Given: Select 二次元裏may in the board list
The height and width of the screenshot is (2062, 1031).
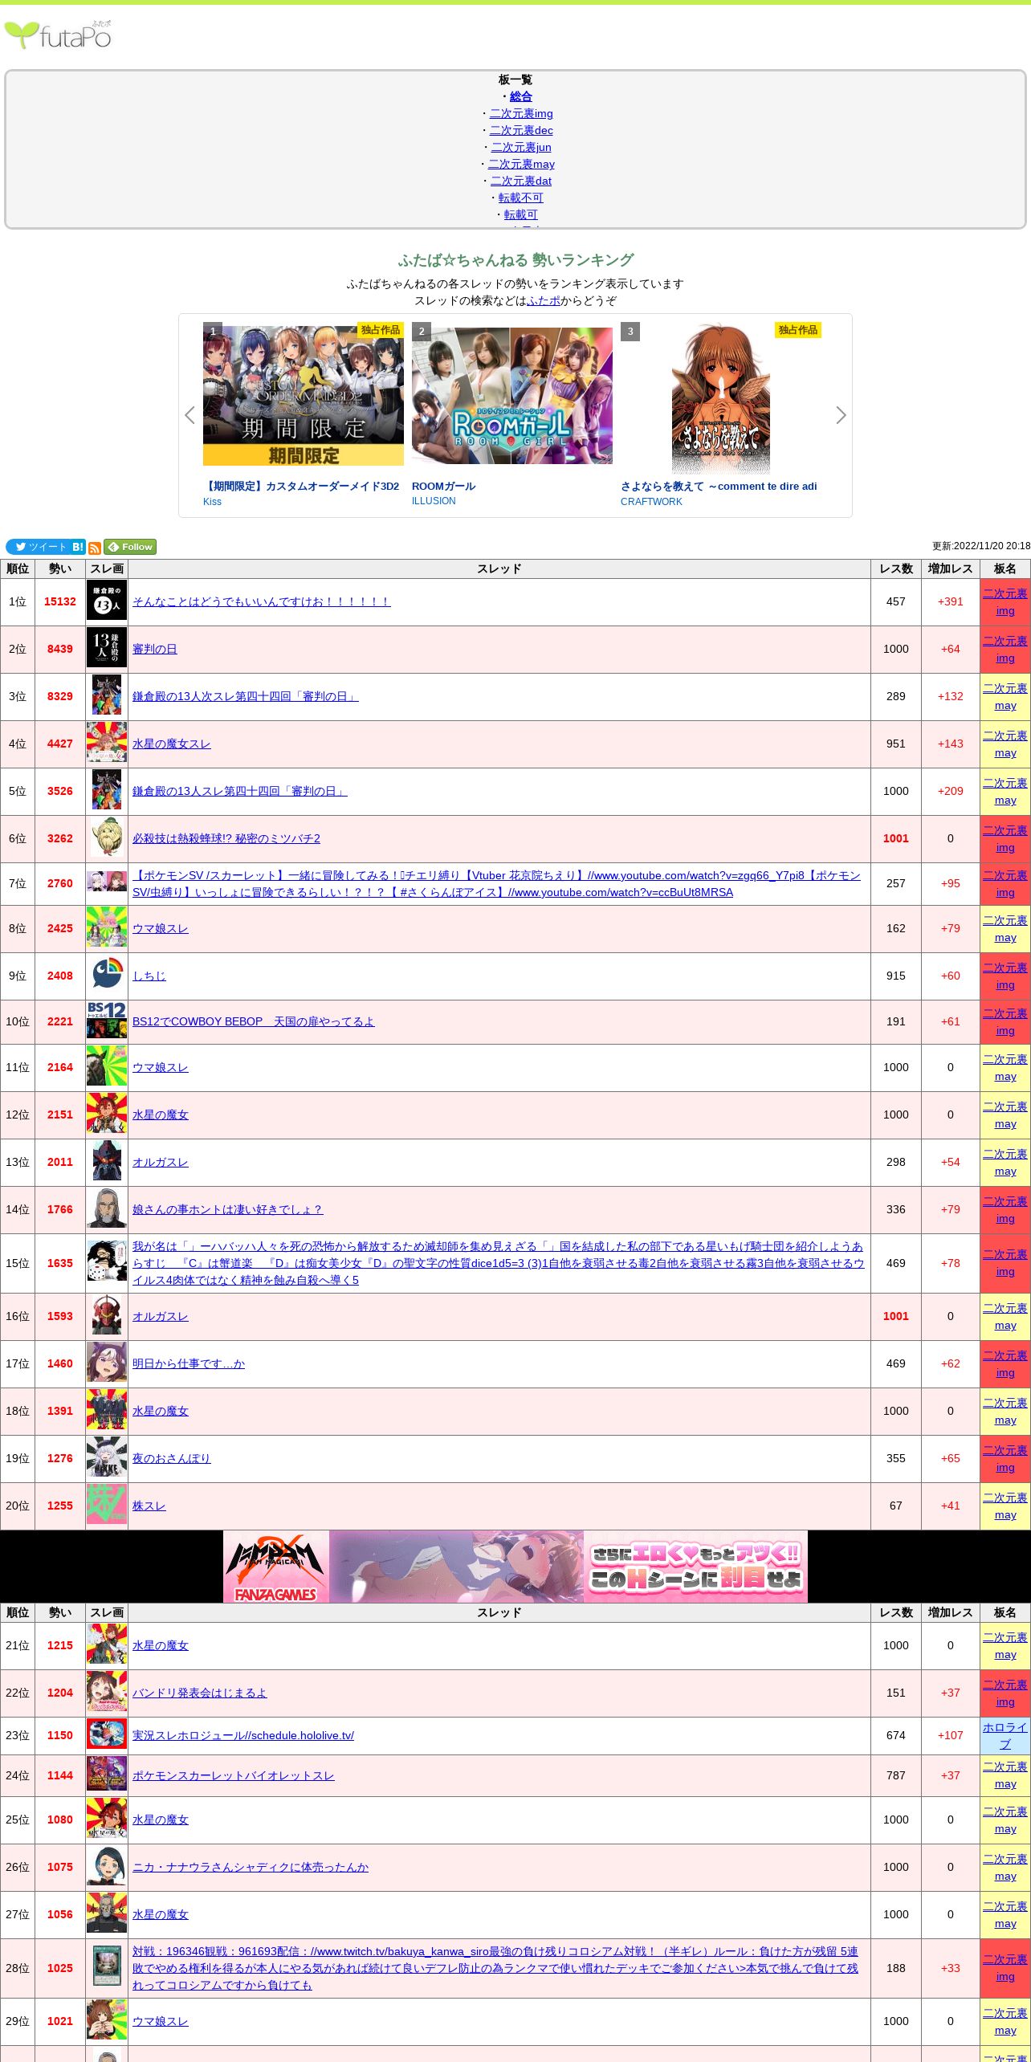Looking at the screenshot, I should click(x=521, y=164).
